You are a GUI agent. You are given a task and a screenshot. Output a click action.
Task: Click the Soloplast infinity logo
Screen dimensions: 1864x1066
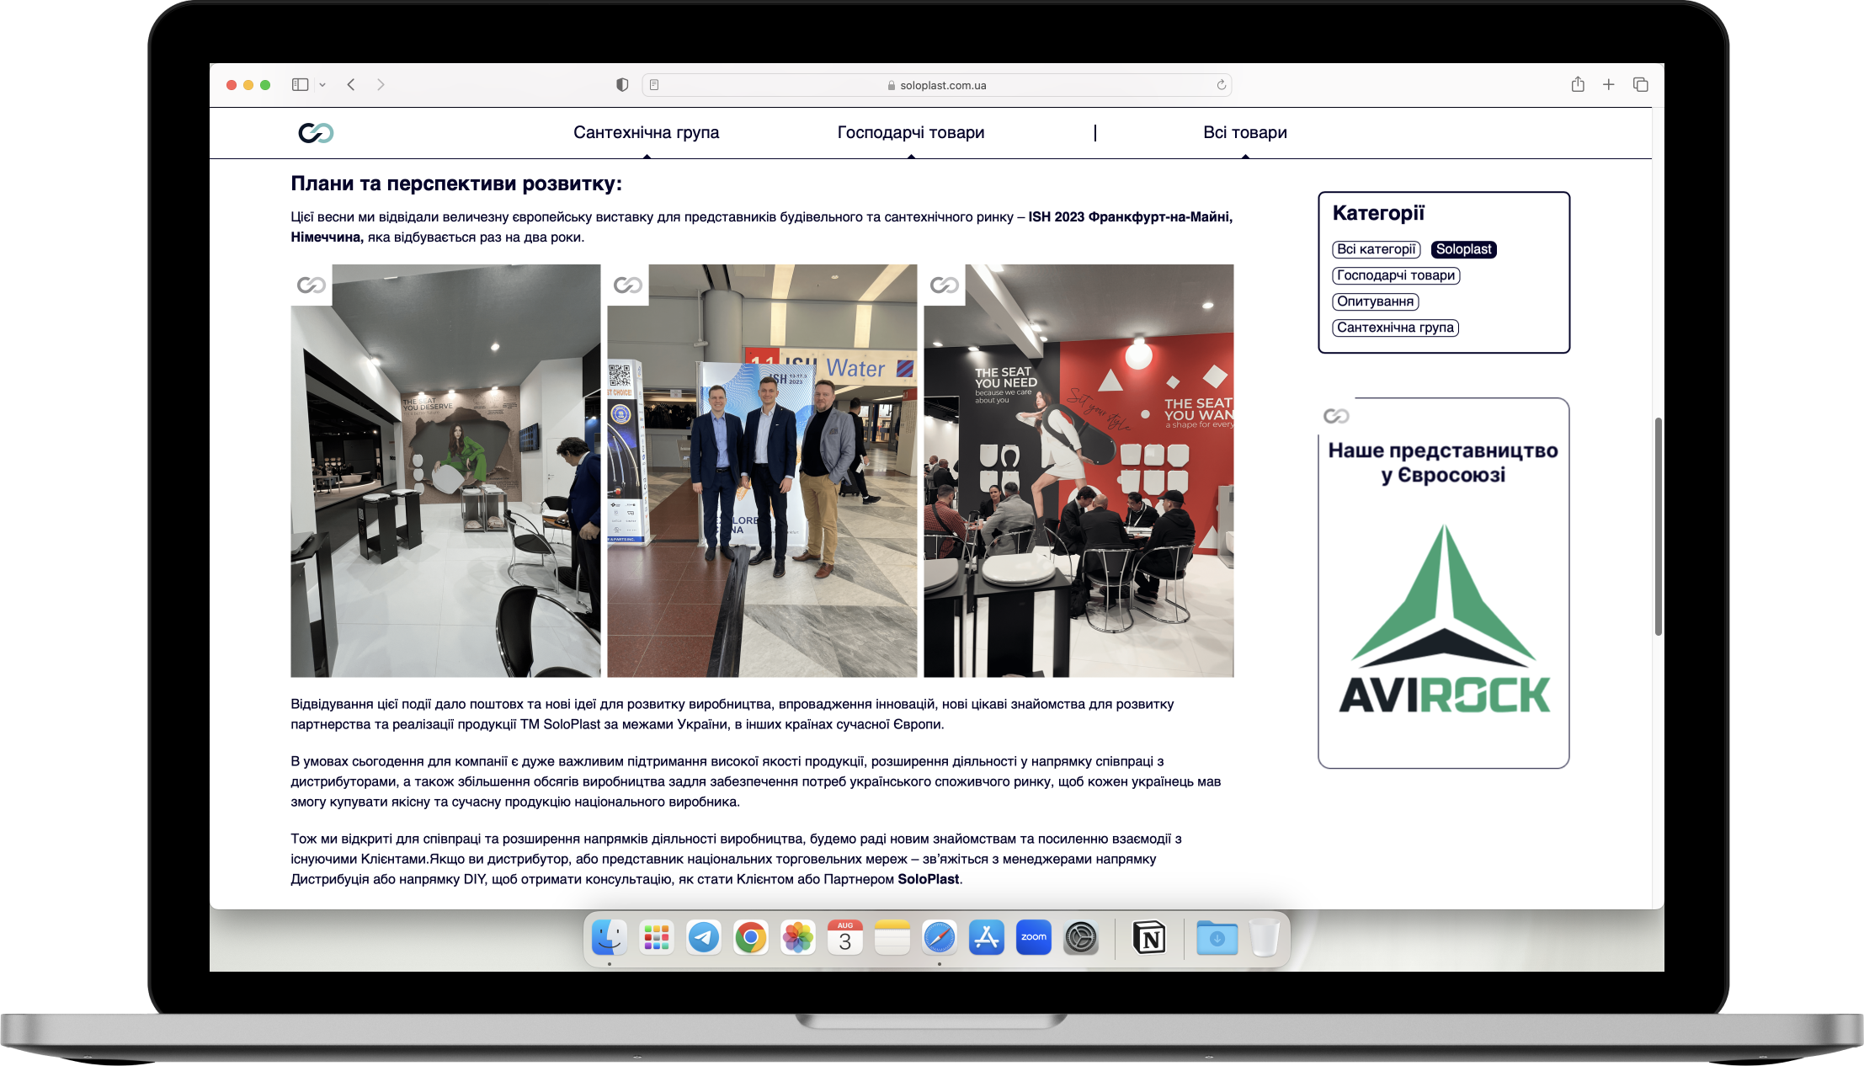pos(316,132)
